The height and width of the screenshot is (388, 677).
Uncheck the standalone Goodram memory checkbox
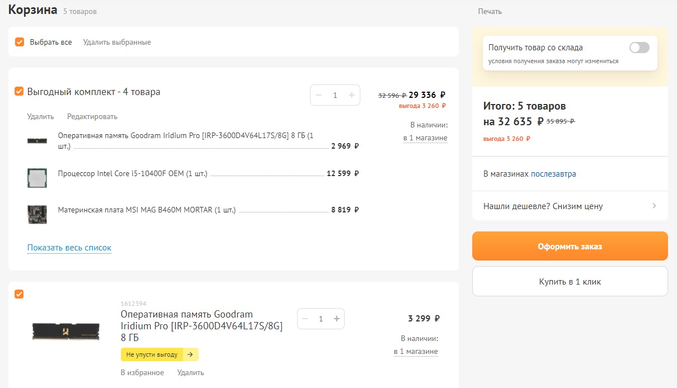coord(19,294)
